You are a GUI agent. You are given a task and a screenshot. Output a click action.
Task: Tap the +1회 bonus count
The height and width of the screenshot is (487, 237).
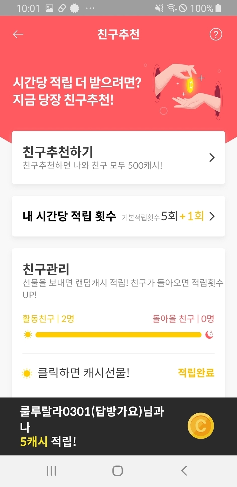point(192,216)
